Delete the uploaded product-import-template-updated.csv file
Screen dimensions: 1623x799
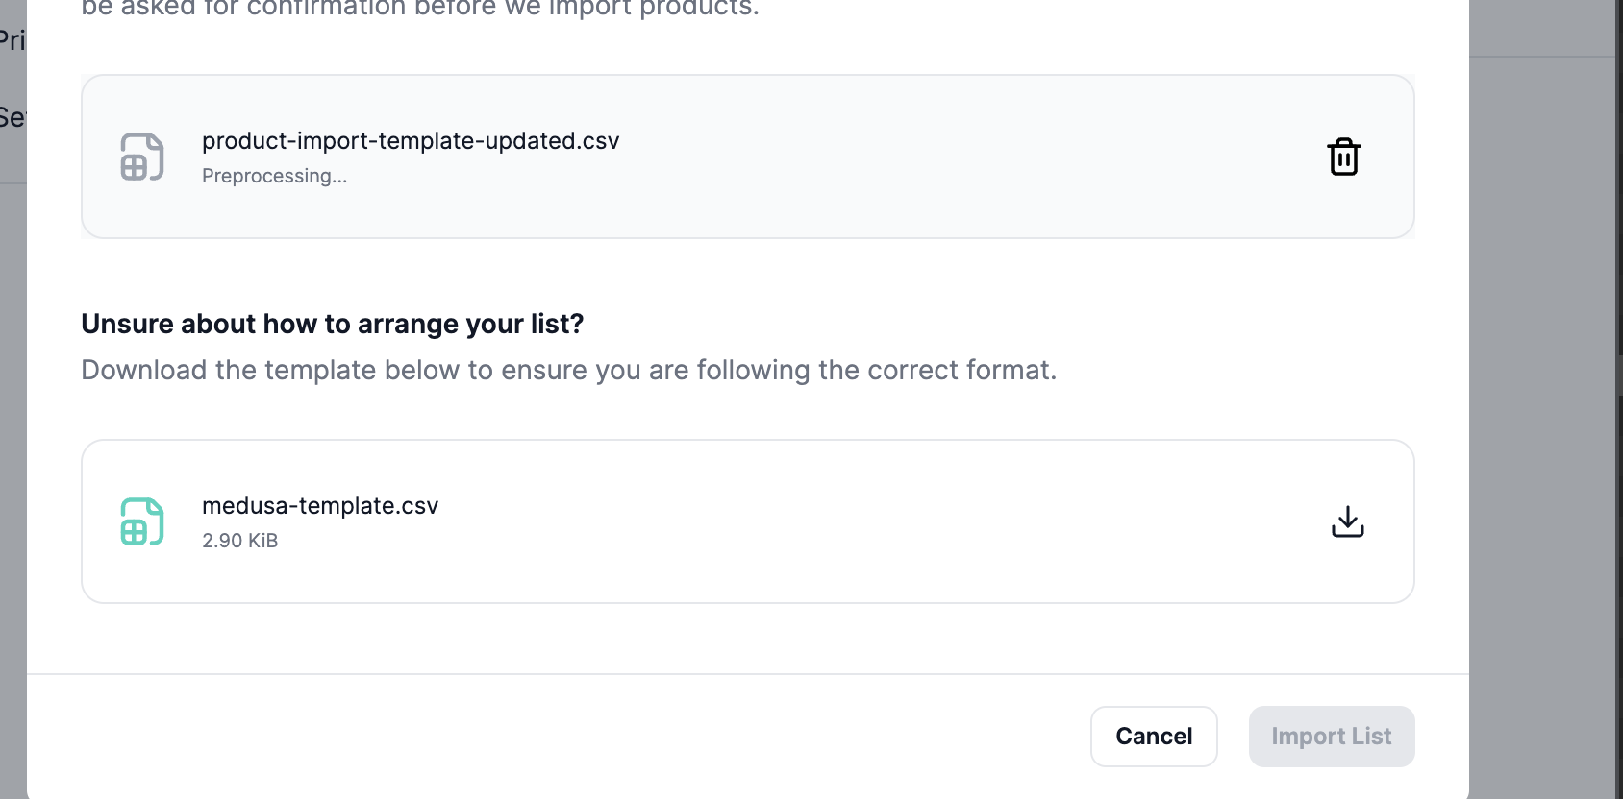[x=1343, y=157]
